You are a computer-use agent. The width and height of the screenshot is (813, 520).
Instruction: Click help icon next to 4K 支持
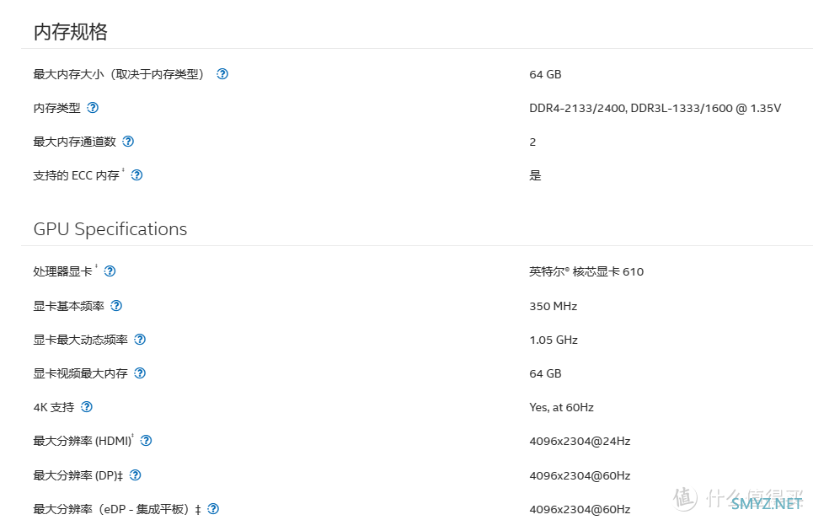pyautogui.click(x=87, y=407)
